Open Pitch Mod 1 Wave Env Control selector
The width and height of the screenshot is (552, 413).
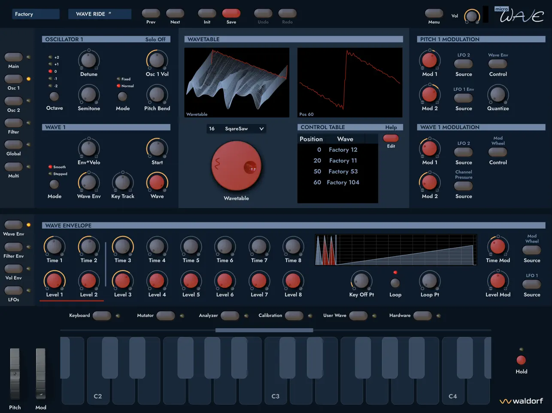pyautogui.click(x=498, y=64)
